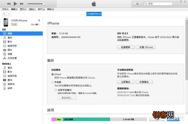This screenshot has width=188, height=124.
Task: Open the 编辑(E) menu
Action: 14,9
